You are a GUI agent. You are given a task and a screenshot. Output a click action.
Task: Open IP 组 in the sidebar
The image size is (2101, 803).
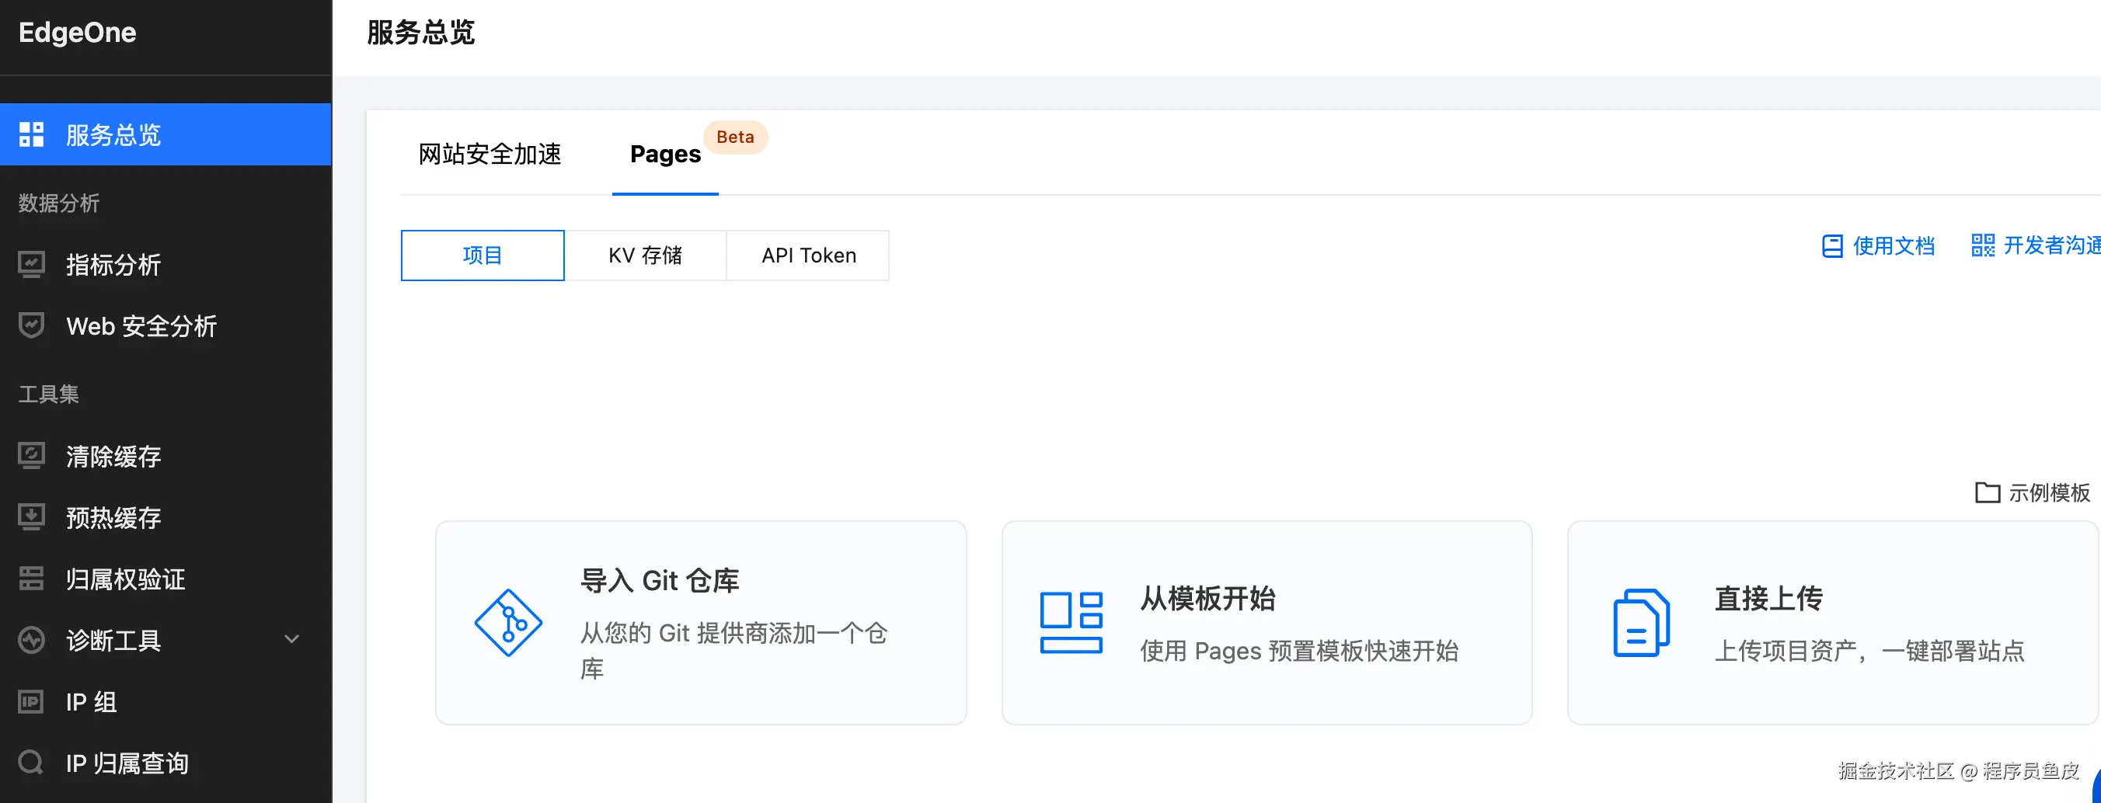tap(166, 702)
